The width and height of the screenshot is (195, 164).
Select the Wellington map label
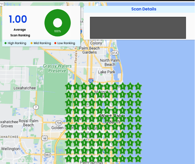click(x=10, y=149)
